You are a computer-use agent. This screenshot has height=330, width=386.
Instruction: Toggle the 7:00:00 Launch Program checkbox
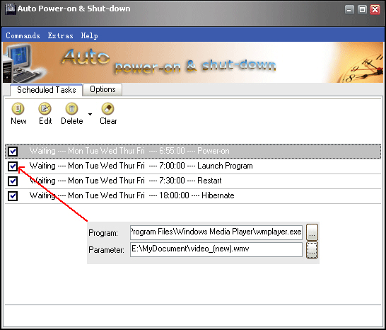click(13, 166)
